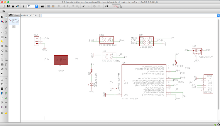The image size is (220, 126).
Task: Select the Move tool
Action: click(2, 28)
